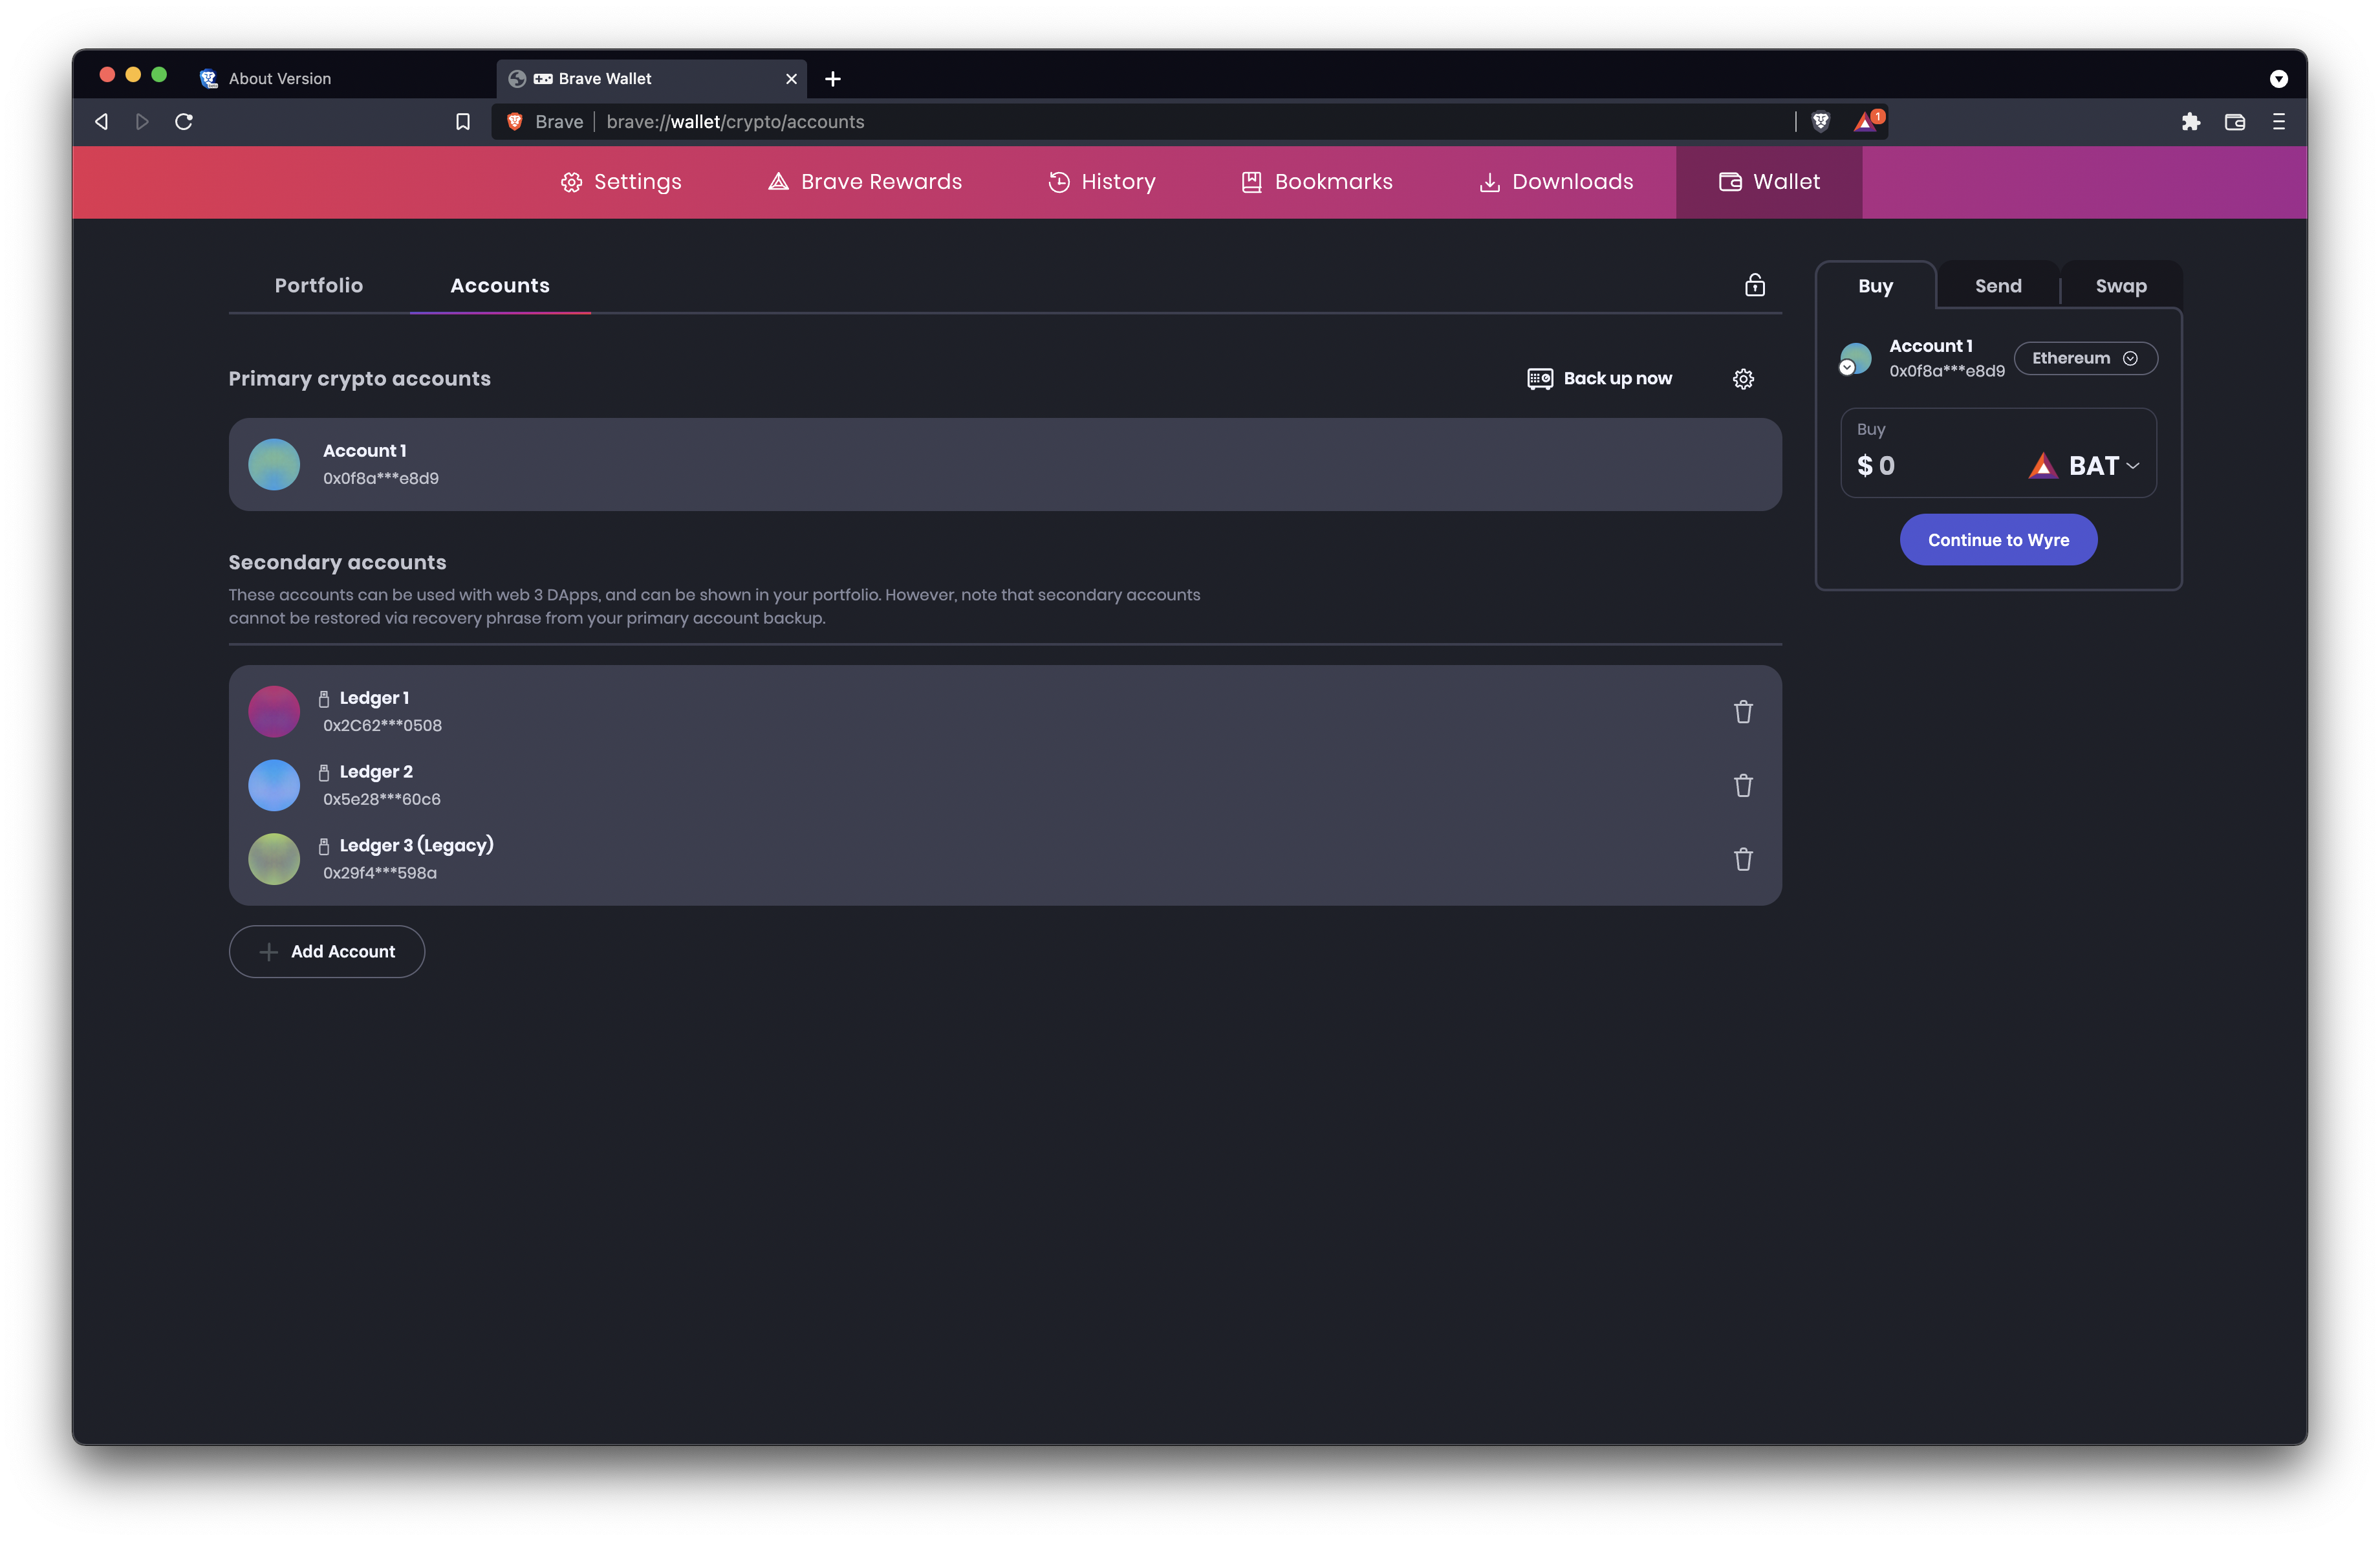Image resolution: width=2380 pixels, height=1541 pixels.
Task: Open the wallet panel toolbar icon
Action: point(2235,122)
